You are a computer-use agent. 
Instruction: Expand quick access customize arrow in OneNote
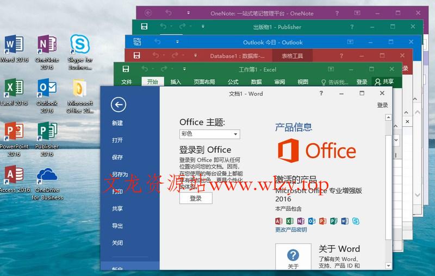(x=188, y=12)
